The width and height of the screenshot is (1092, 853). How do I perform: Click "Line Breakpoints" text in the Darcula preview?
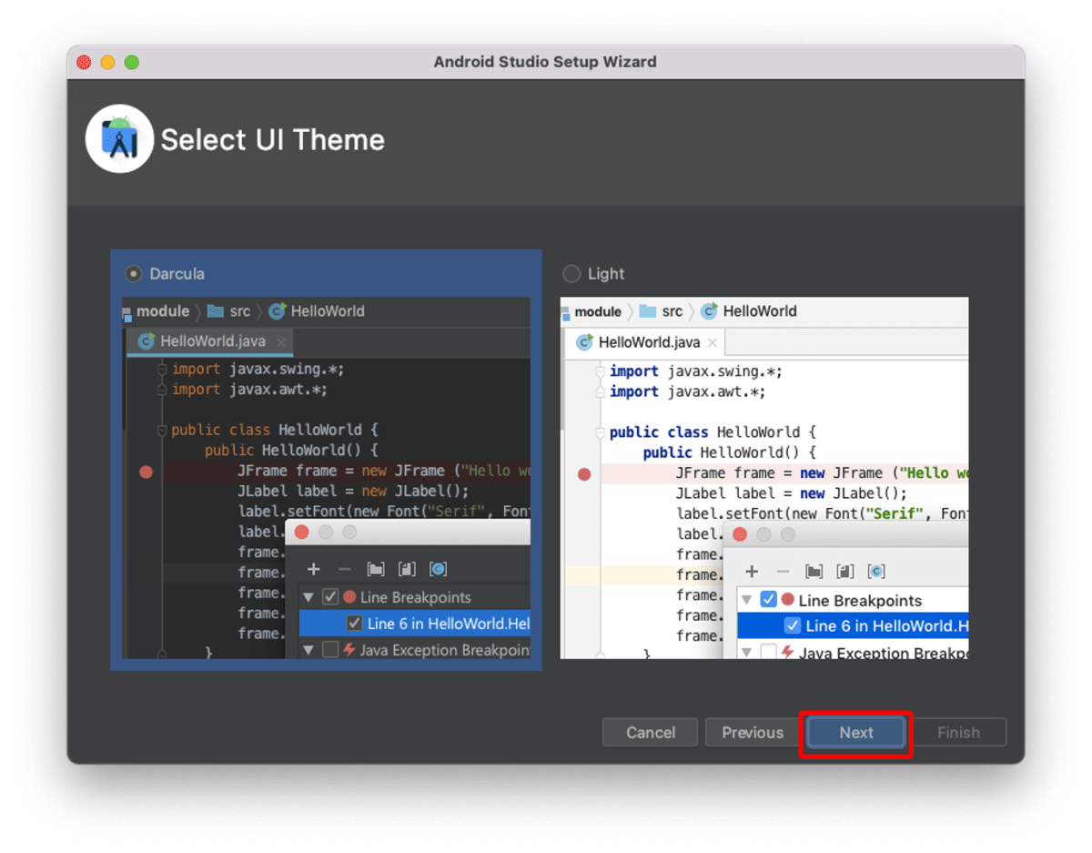click(x=415, y=597)
